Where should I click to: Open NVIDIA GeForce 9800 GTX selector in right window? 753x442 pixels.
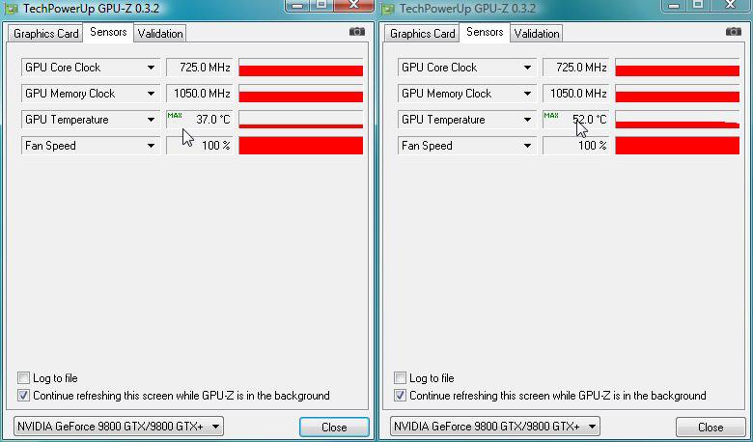pyautogui.click(x=495, y=427)
